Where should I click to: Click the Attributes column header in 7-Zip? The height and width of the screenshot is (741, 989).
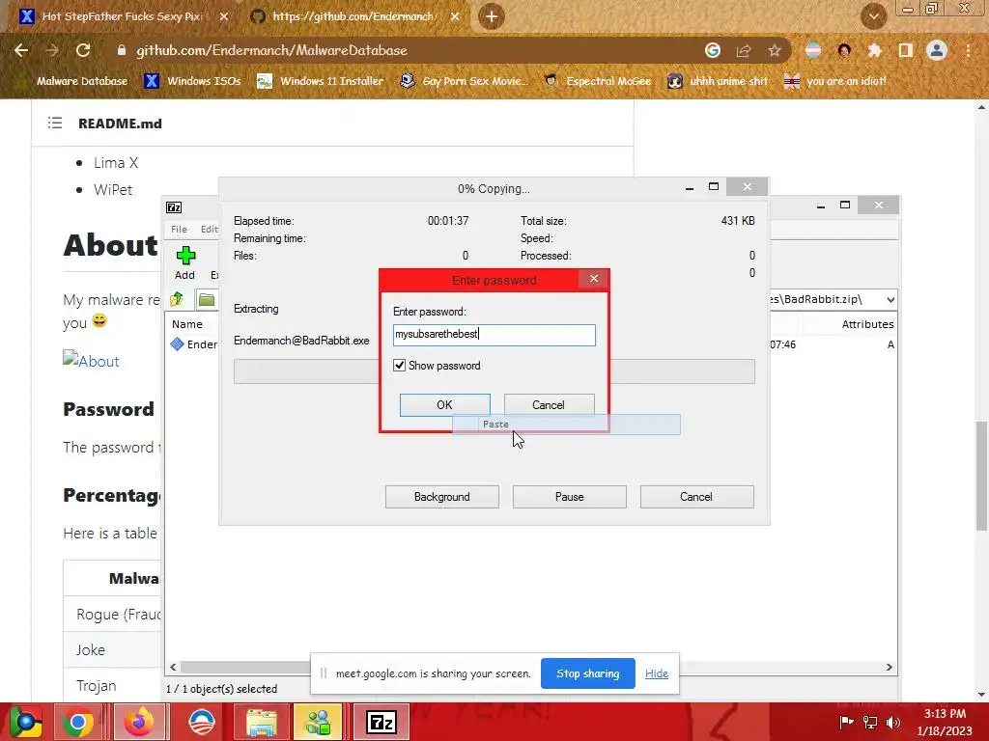[x=868, y=324]
